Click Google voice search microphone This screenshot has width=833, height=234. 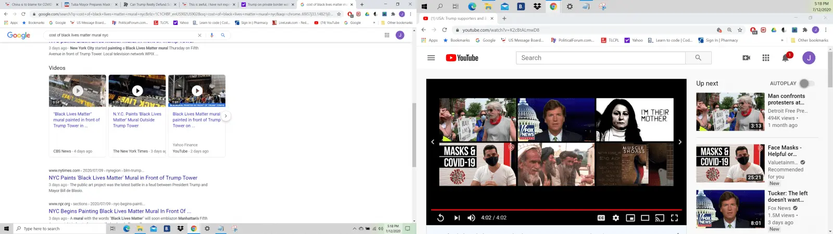211,35
